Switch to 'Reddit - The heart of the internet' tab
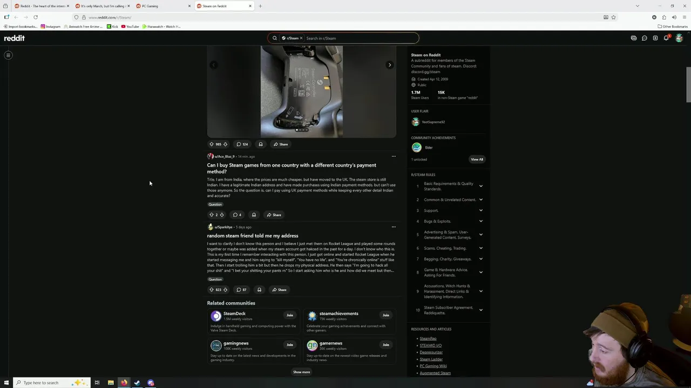The height and width of the screenshot is (388, 691). coord(41,6)
